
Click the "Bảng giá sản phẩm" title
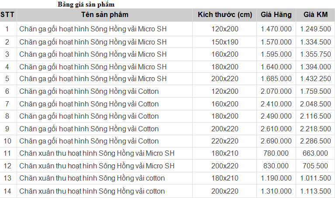(x=86, y=4)
